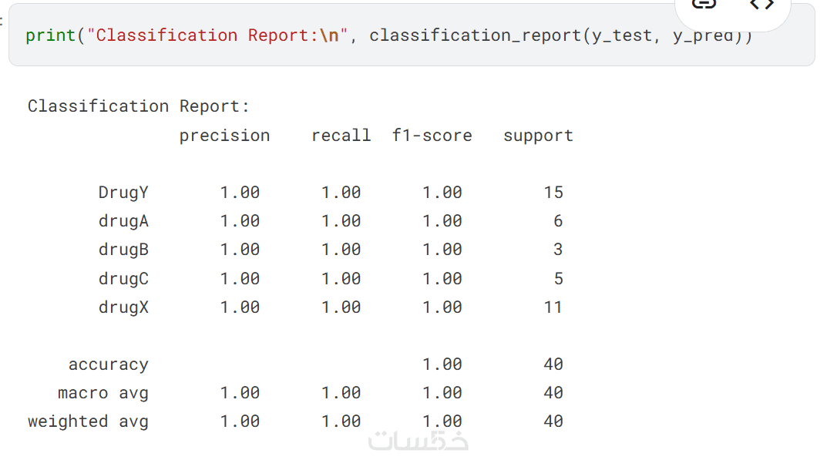Click the support column header
837x460 pixels.
click(538, 136)
